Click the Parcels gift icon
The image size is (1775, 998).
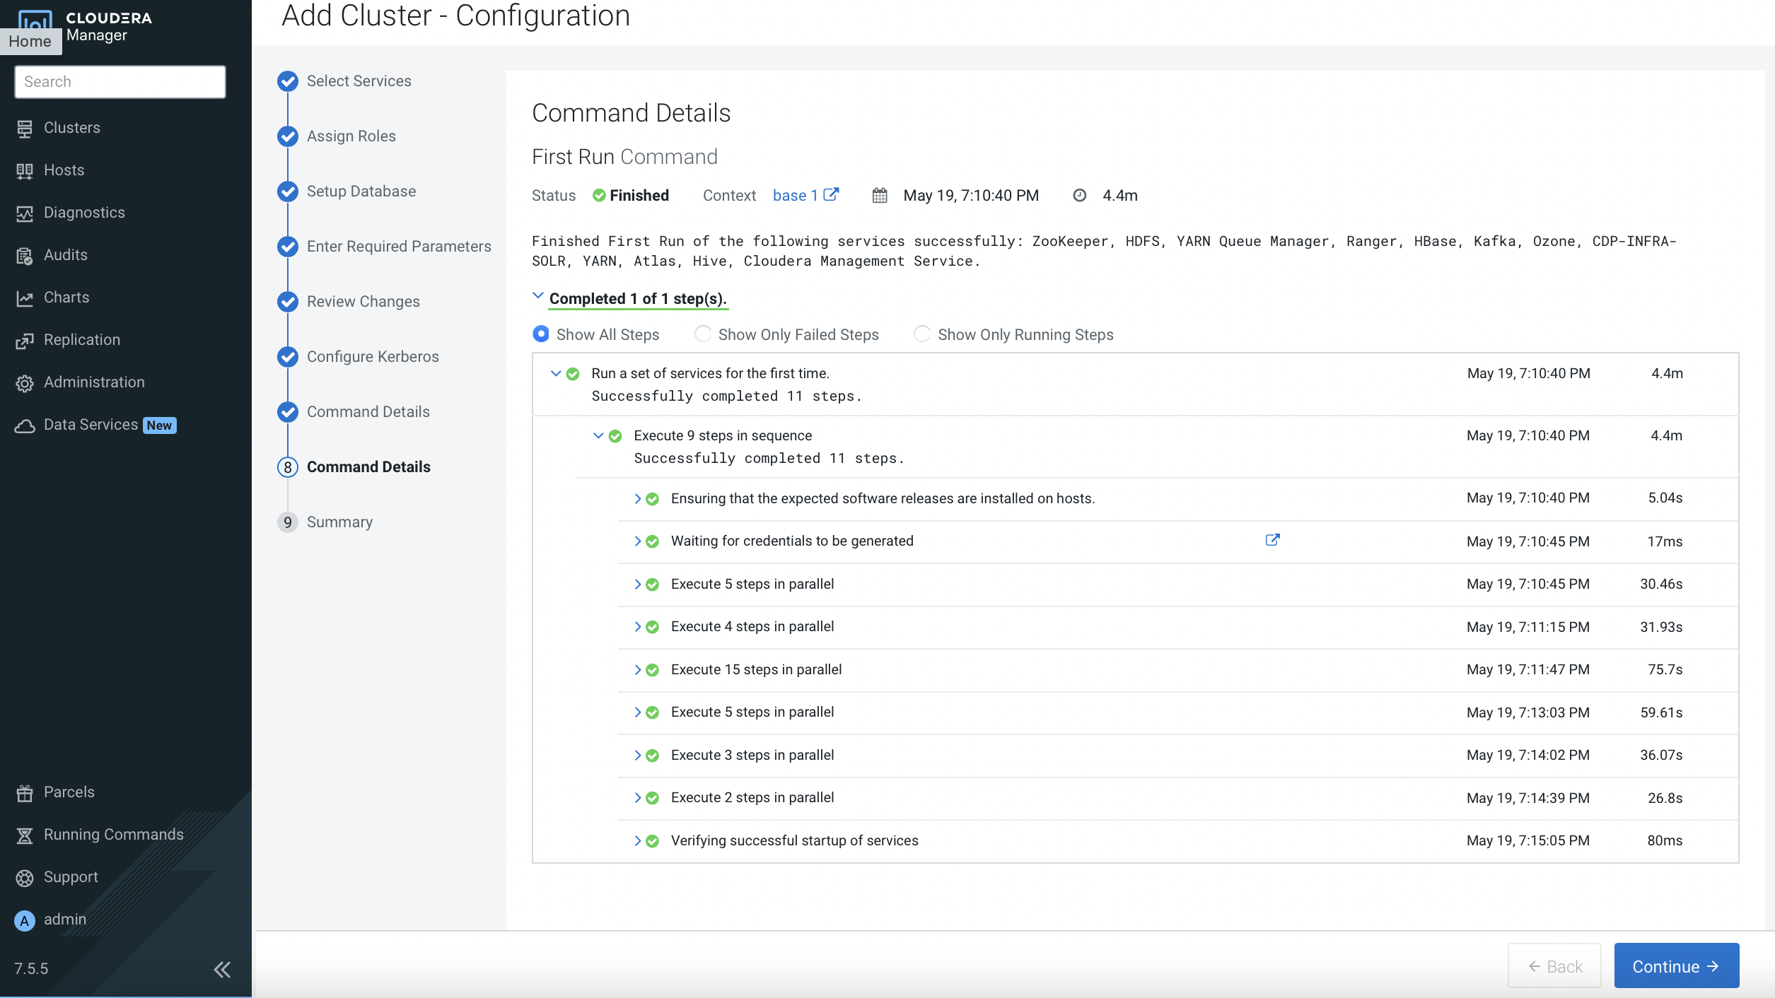[25, 792]
